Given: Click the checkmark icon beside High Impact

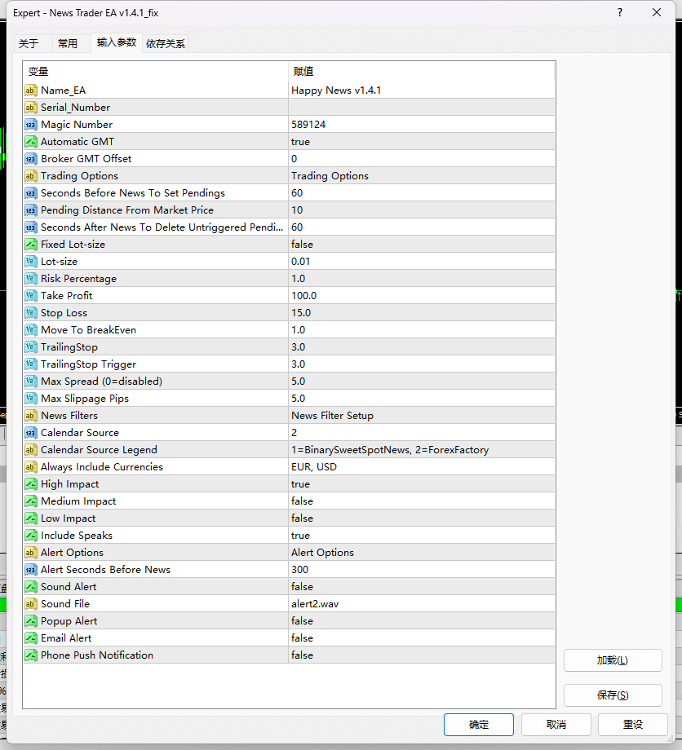Looking at the screenshot, I should tap(31, 483).
